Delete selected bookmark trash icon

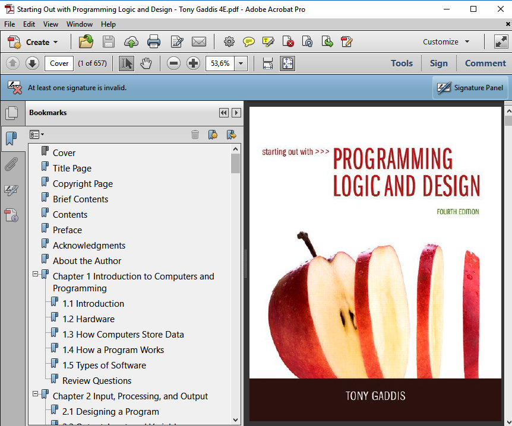[195, 135]
